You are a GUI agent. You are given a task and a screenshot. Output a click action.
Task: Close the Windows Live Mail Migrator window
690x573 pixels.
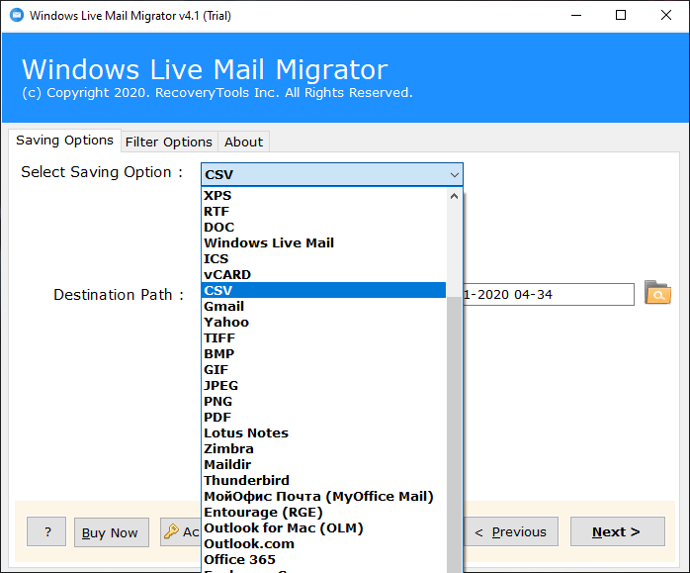666,16
